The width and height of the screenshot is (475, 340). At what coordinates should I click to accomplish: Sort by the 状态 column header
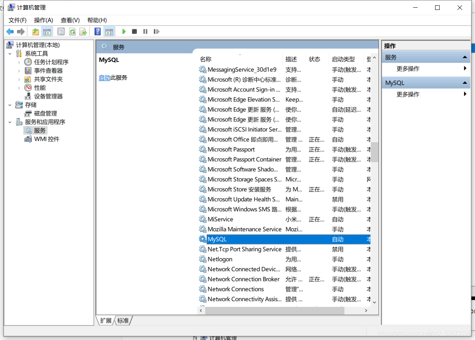[318, 59]
